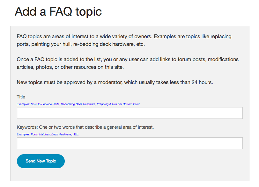The height and width of the screenshot is (187, 259).
Task: Click sentence 'New topics must be approved'
Action: coord(115,82)
